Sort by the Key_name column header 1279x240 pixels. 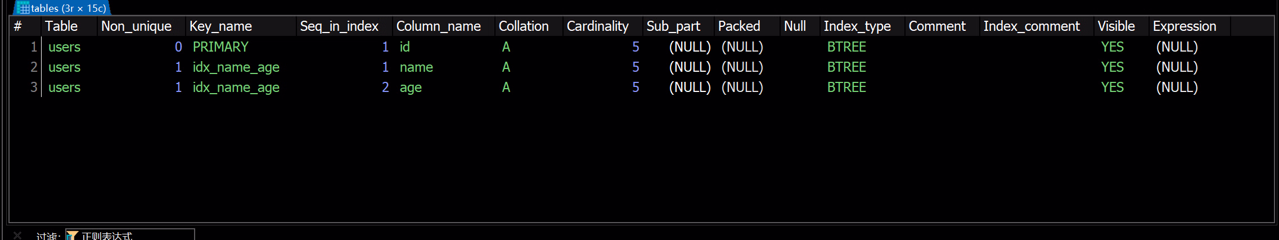pos(220,26)
